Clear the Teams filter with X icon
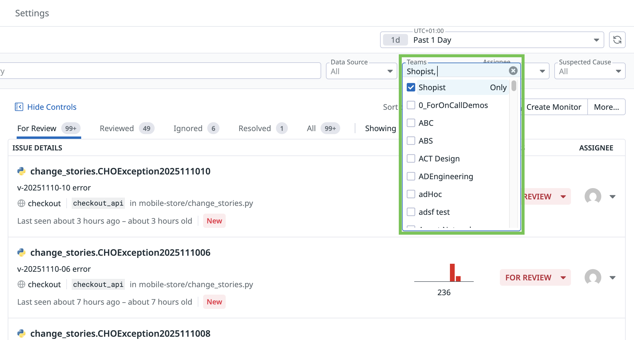Viewport: 634px width, 340px height. (x=513, y=71)
